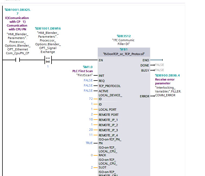The height and width of the screenshot is (176, 205).
Task: Click block name "ISOonTCP_or_TCP_Protocol"
Action: coord(124,54)
